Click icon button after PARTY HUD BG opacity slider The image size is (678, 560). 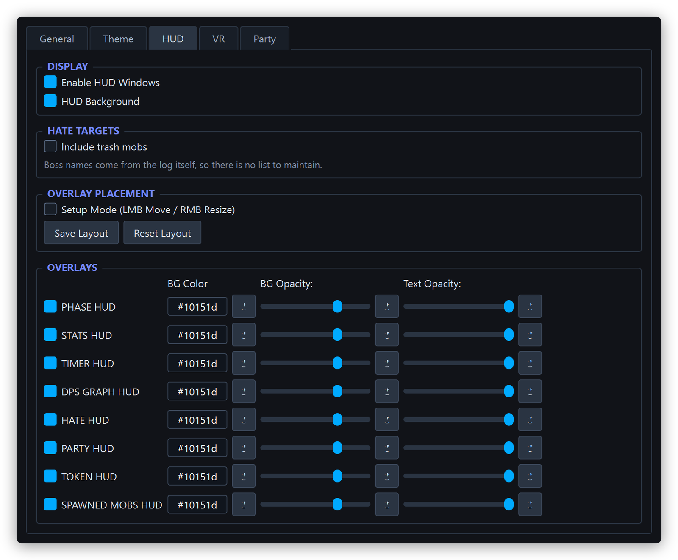[x=387, y=448]
